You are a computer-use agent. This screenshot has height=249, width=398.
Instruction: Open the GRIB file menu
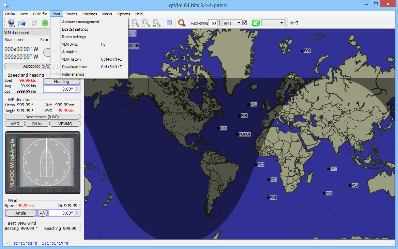pos(40,14)
